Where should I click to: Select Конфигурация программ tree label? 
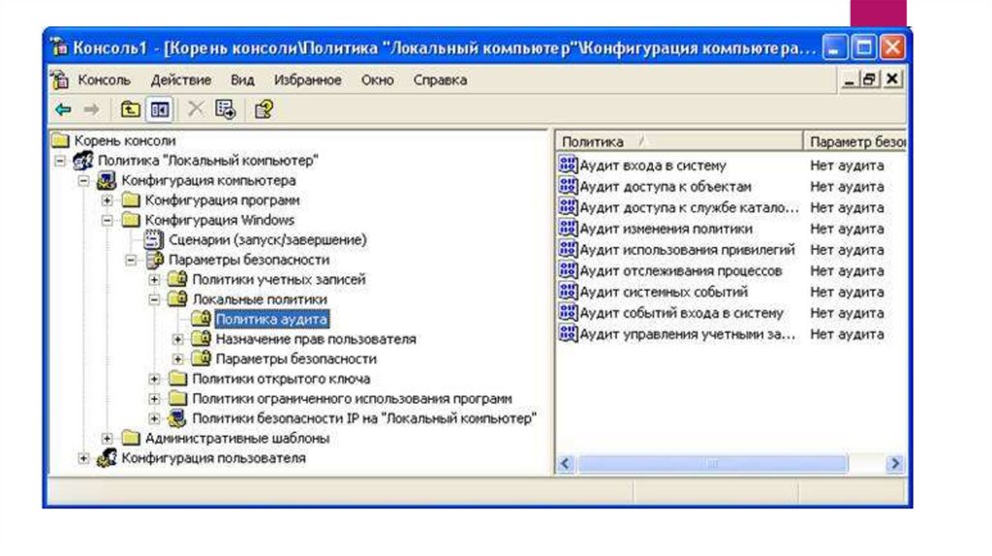tap(222, 201)
